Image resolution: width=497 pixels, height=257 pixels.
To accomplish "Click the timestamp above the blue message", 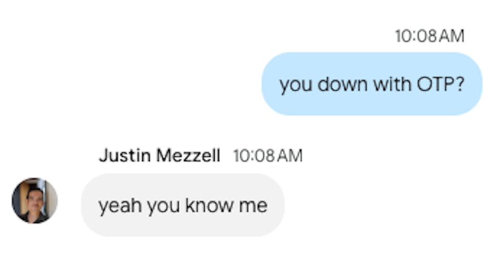I will 429,36.
